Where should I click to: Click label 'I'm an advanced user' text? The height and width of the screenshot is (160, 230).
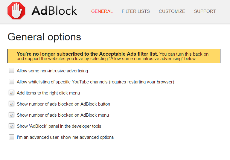65,137
